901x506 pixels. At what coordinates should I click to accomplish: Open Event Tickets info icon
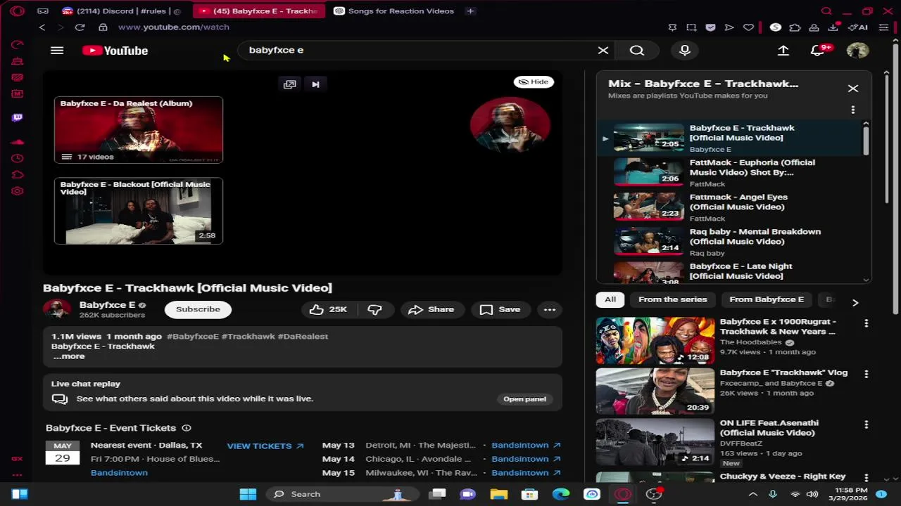pyautogui.click(x=187, y=428)
